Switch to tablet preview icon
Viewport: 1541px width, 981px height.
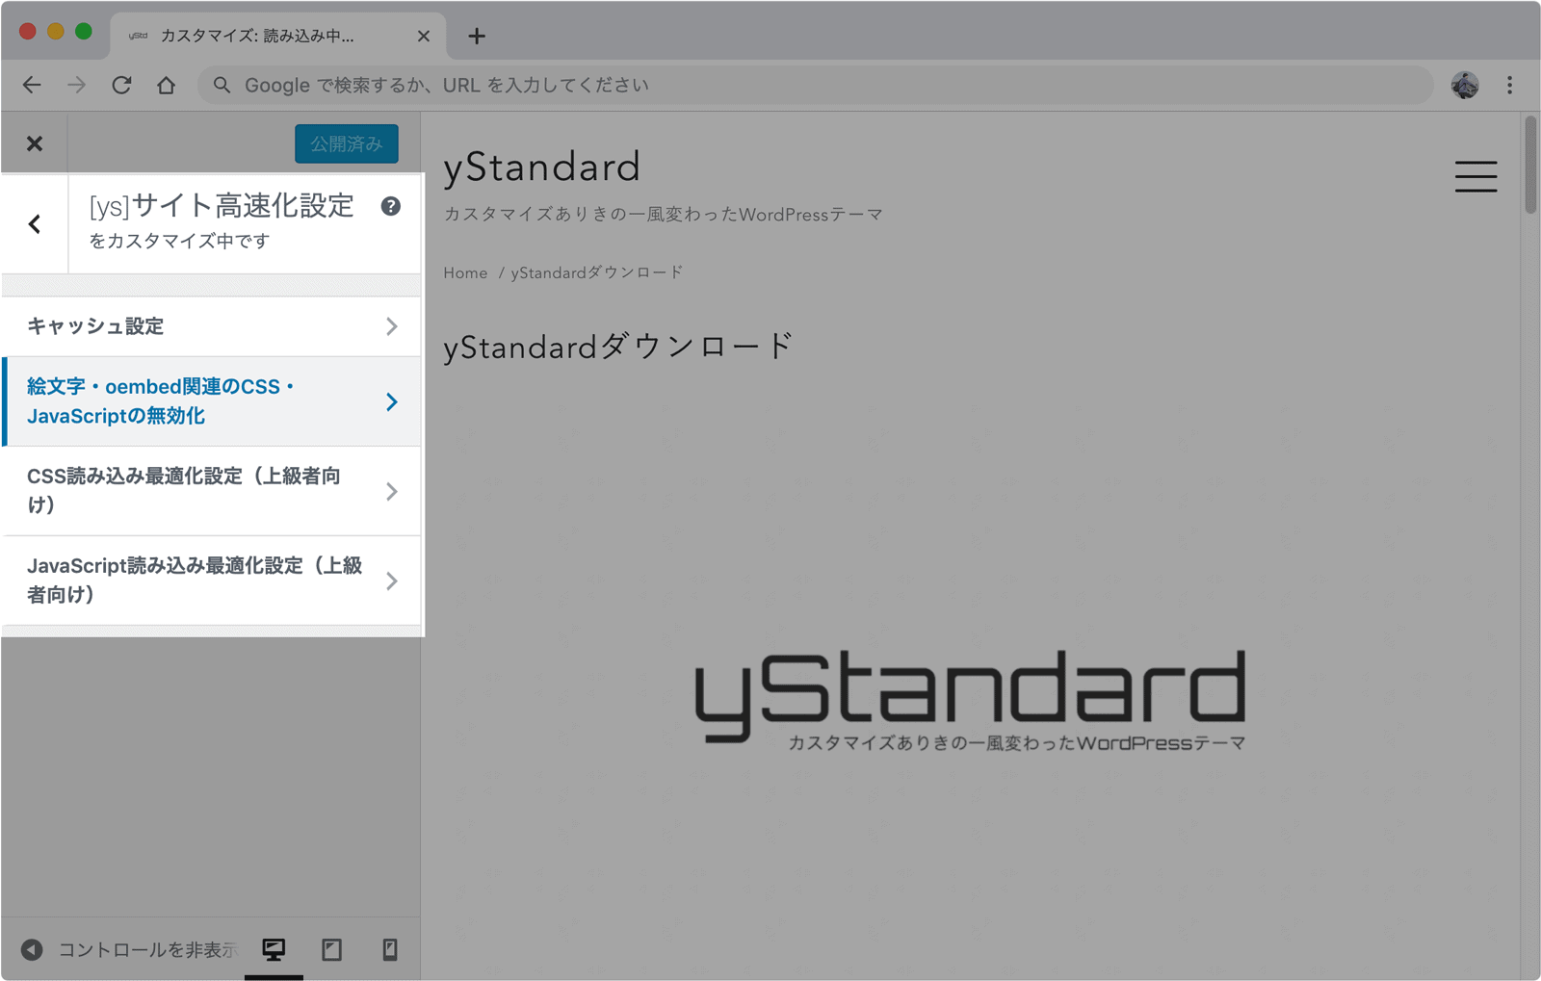pyautogui.click(x=331, y=950)
